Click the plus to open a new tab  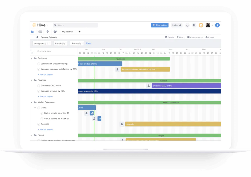click(79, 31)
